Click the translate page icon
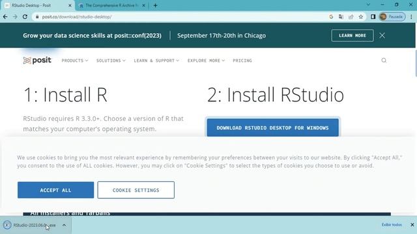This screenshot has width=417, height=234. point(341,17)
